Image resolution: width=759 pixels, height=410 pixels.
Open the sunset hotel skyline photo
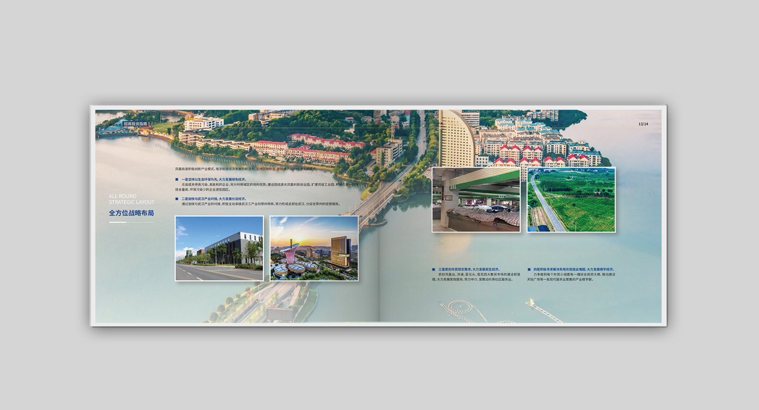(x=314, y=248)
